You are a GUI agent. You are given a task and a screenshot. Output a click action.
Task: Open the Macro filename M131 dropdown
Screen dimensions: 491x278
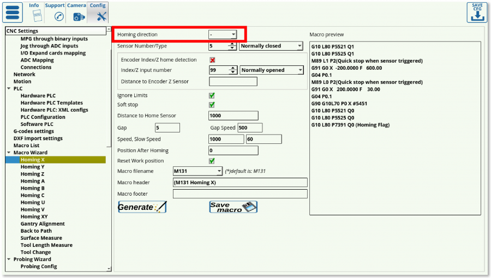(x=197, y=171)
